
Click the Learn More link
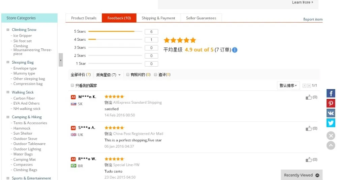click(x=302, y=2)
